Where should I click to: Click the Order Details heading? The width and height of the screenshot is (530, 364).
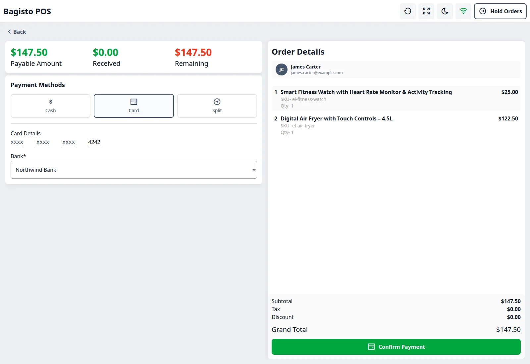click(298, 52)
